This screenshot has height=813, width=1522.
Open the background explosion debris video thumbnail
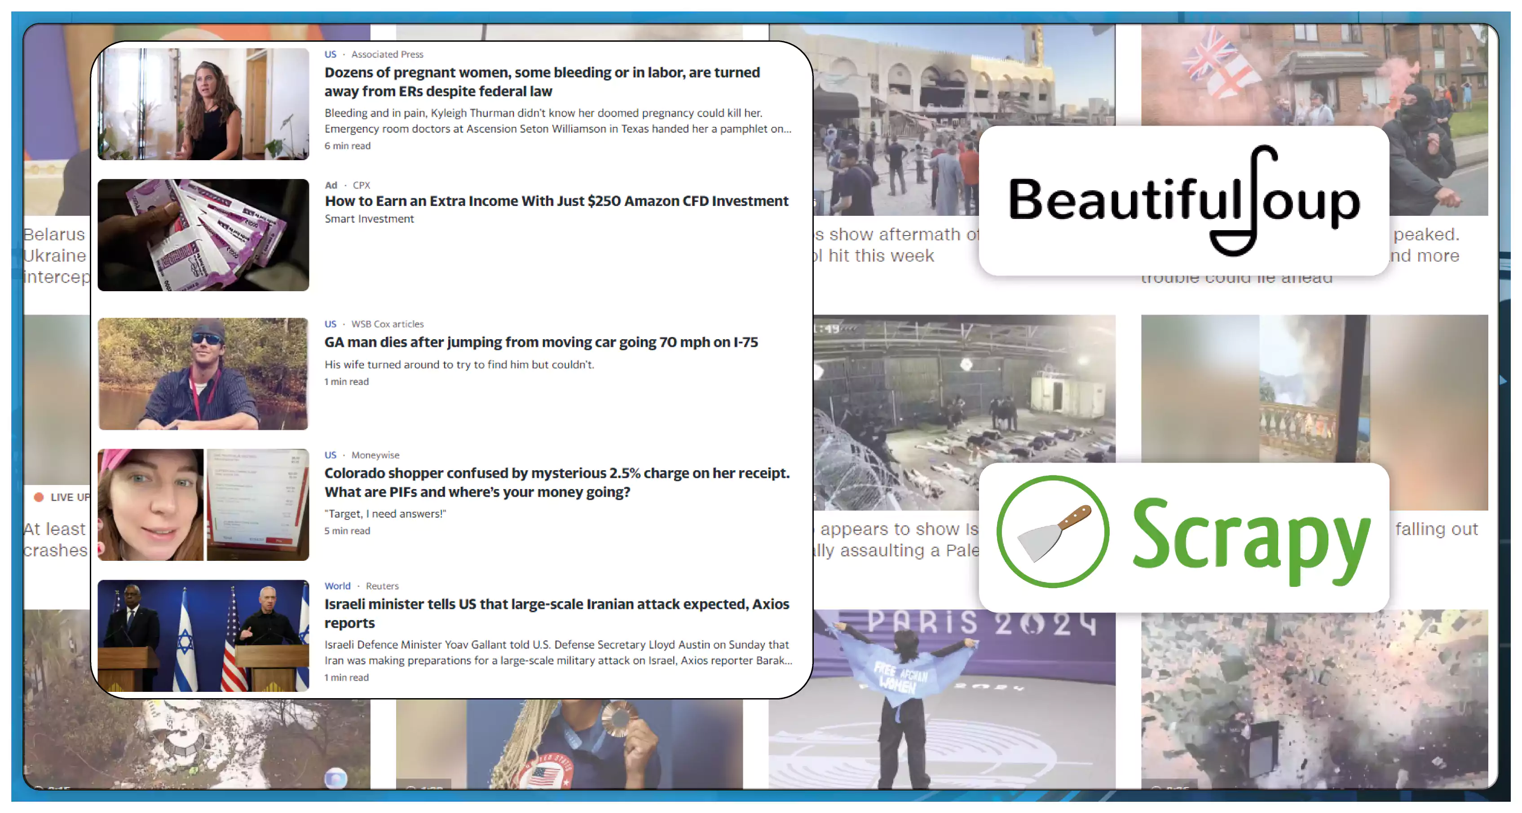1314,699
